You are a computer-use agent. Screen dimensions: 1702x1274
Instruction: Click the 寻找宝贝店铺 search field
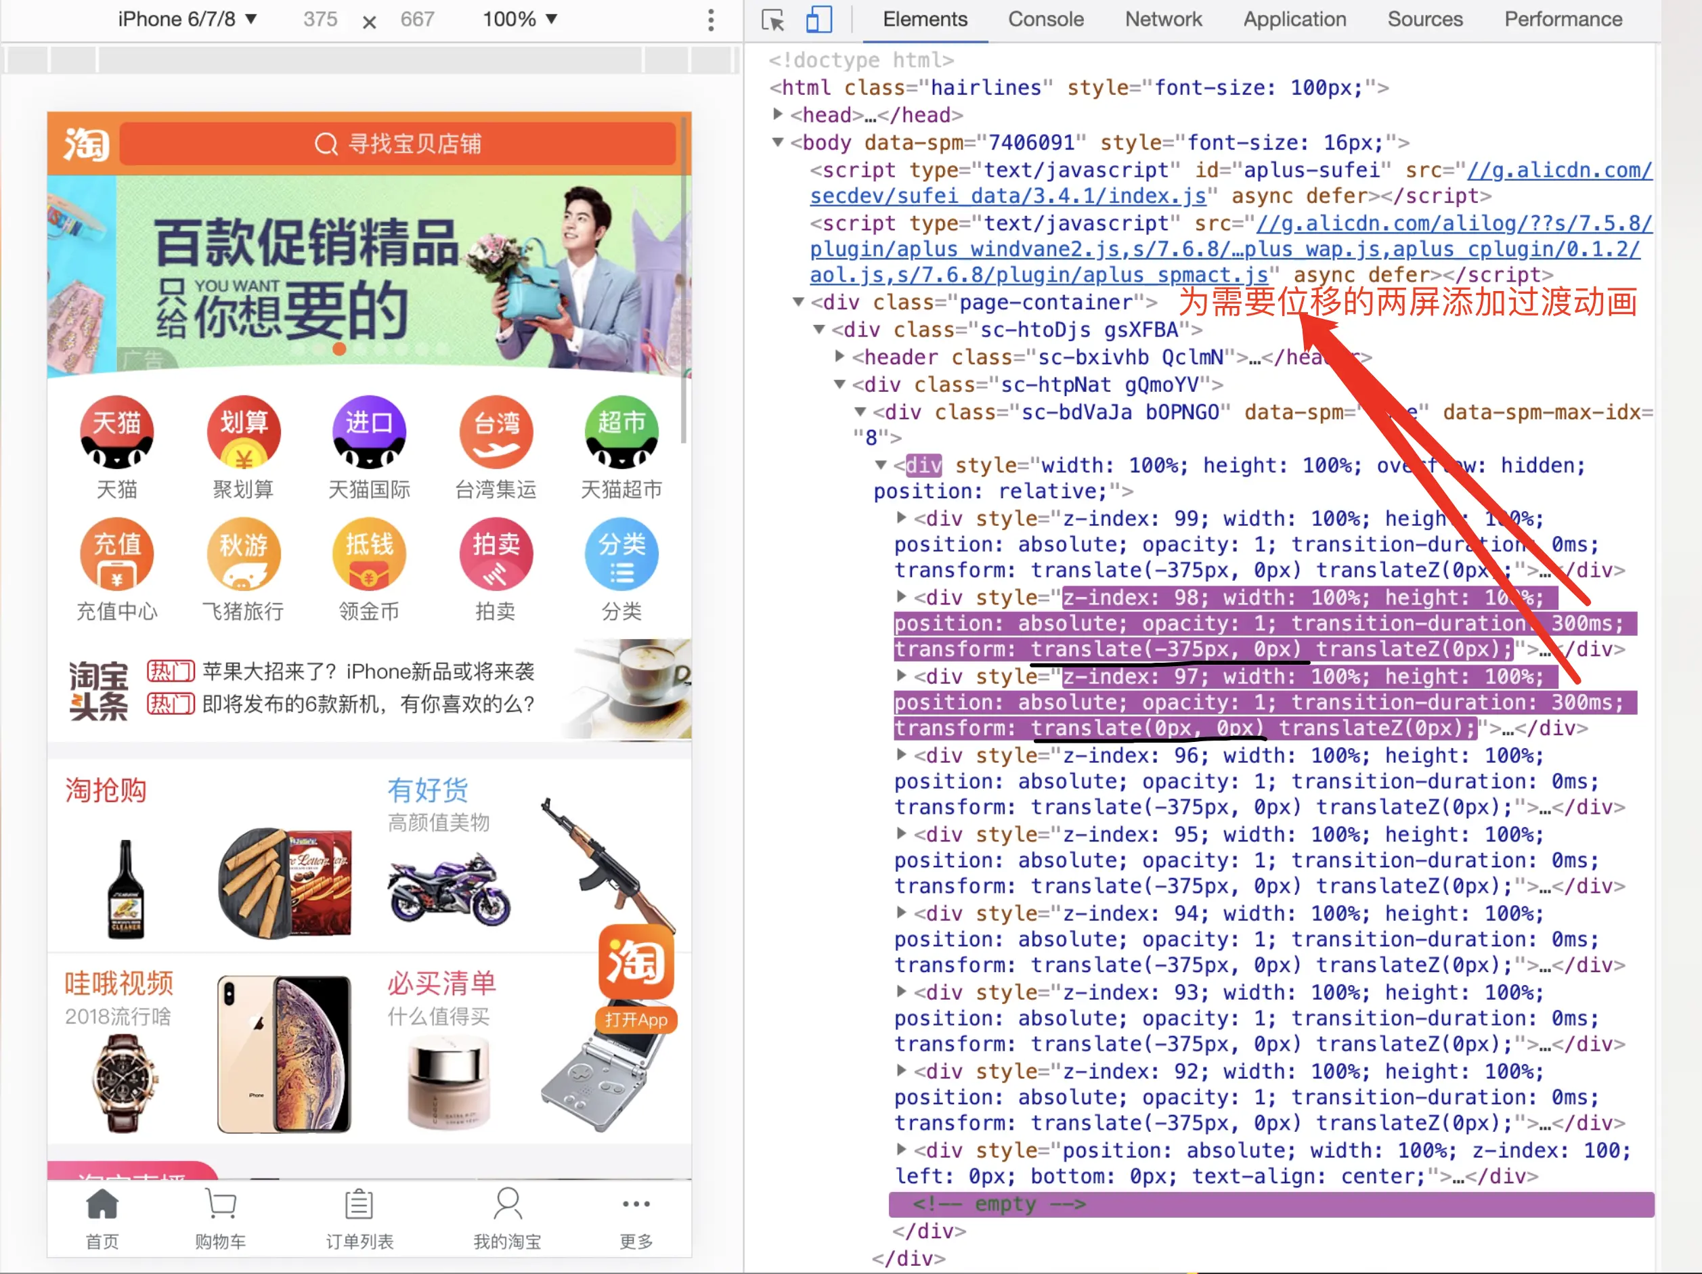tap(398, 144)
